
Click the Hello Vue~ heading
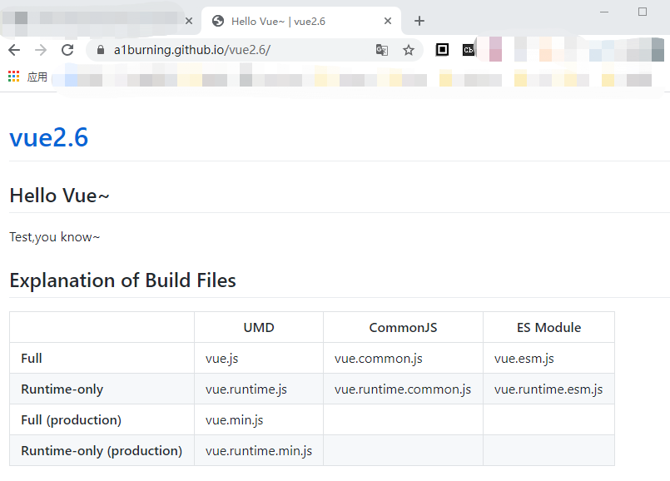pos(59,196)
